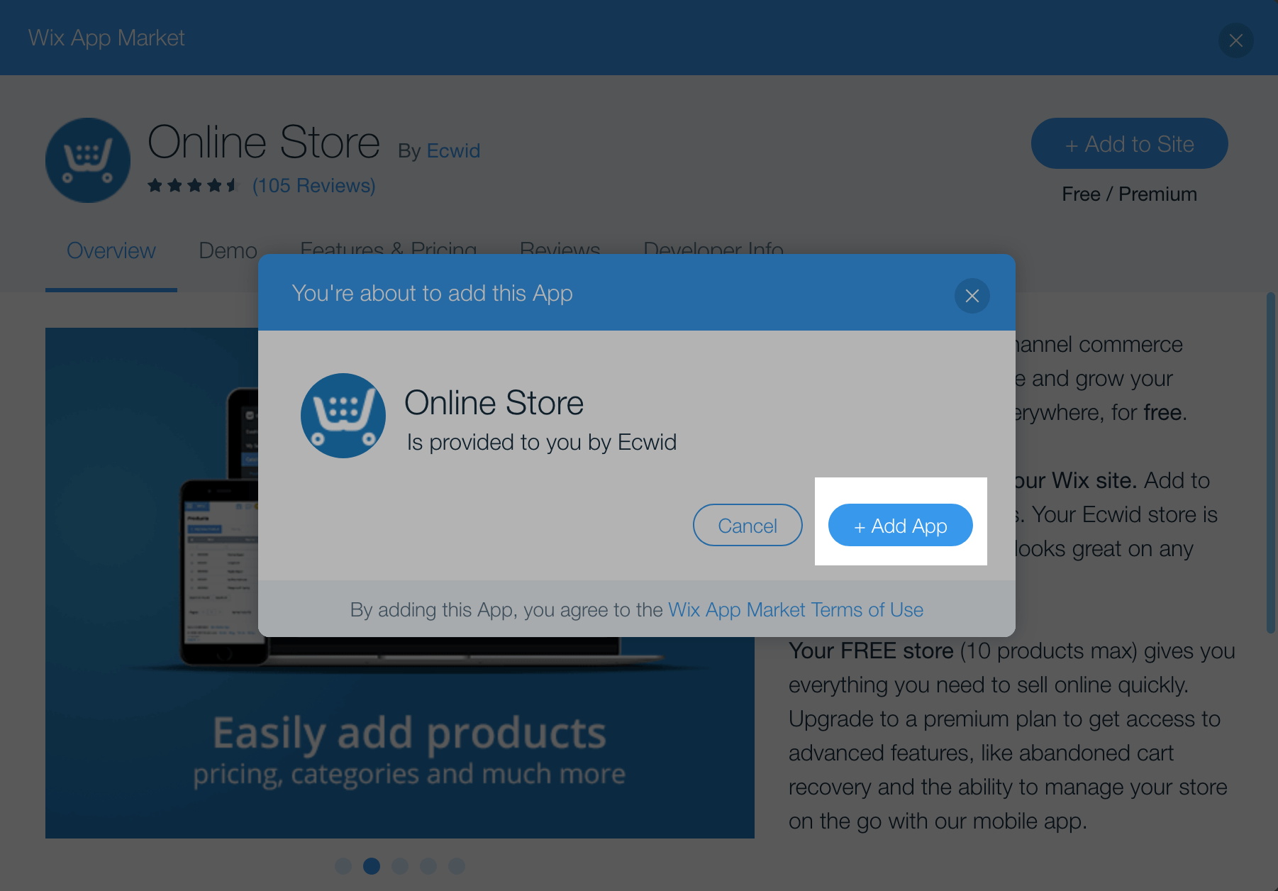Click the star rating icons
The height and width of the screenshot is (891, 1278).
[193, 186]
